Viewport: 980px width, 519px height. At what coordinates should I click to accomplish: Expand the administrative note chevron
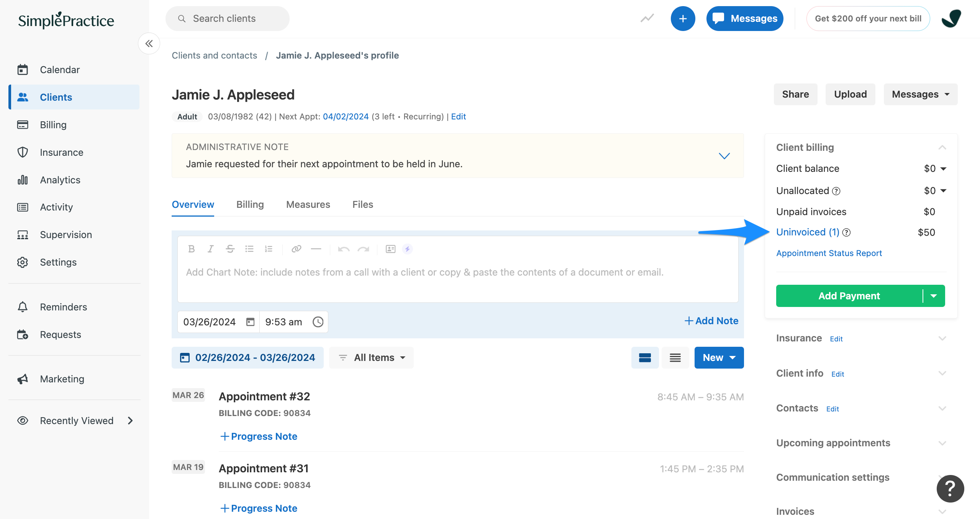point(724,156)
